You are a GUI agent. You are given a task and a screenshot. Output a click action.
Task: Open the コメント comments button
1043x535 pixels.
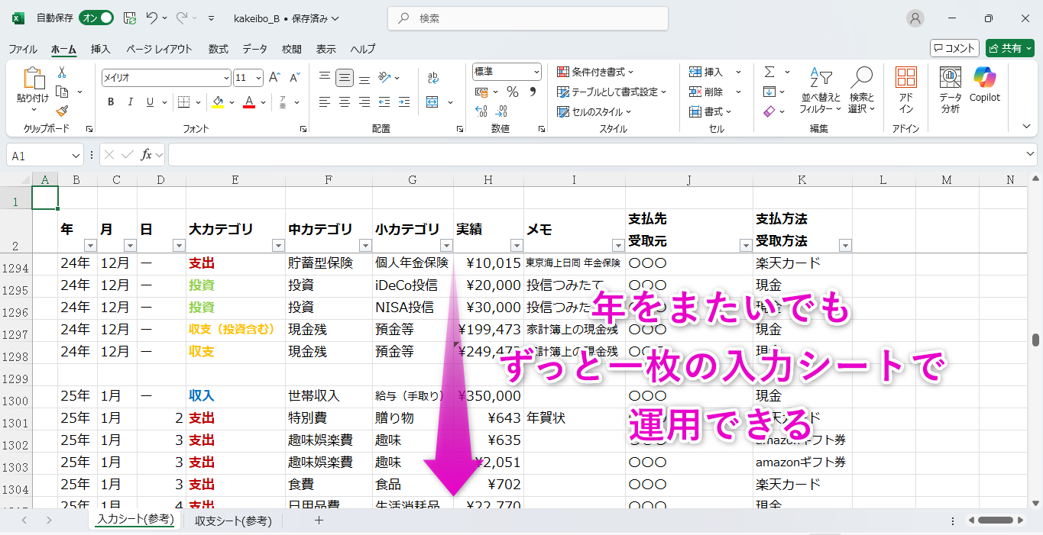click(954, 48)
